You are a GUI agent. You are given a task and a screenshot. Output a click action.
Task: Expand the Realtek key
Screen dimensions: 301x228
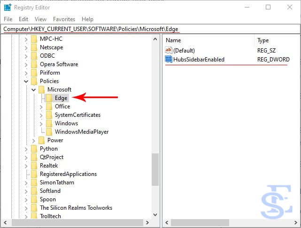[x=26, y=166]
